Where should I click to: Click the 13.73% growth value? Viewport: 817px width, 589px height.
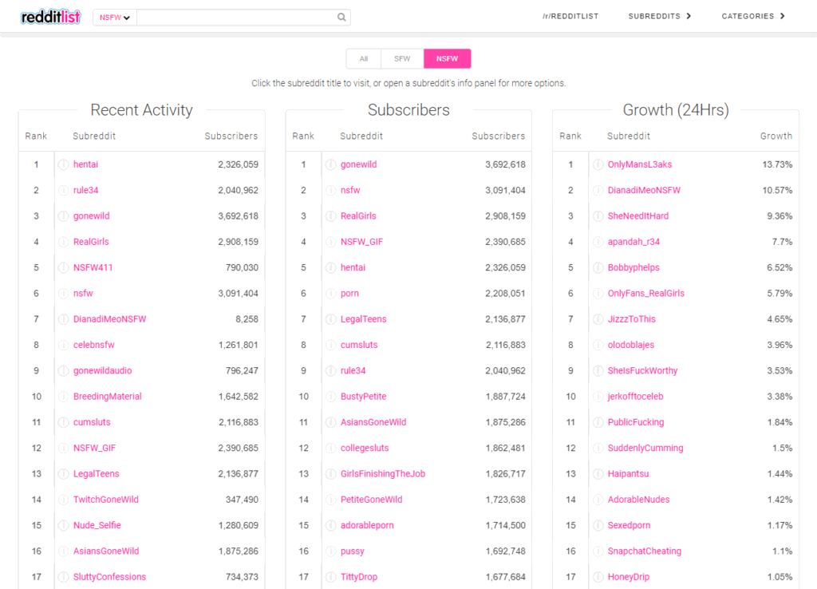[777, 164]
